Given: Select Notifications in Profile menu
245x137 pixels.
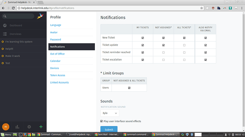Looking at the screenshot, I should (72, 47).
